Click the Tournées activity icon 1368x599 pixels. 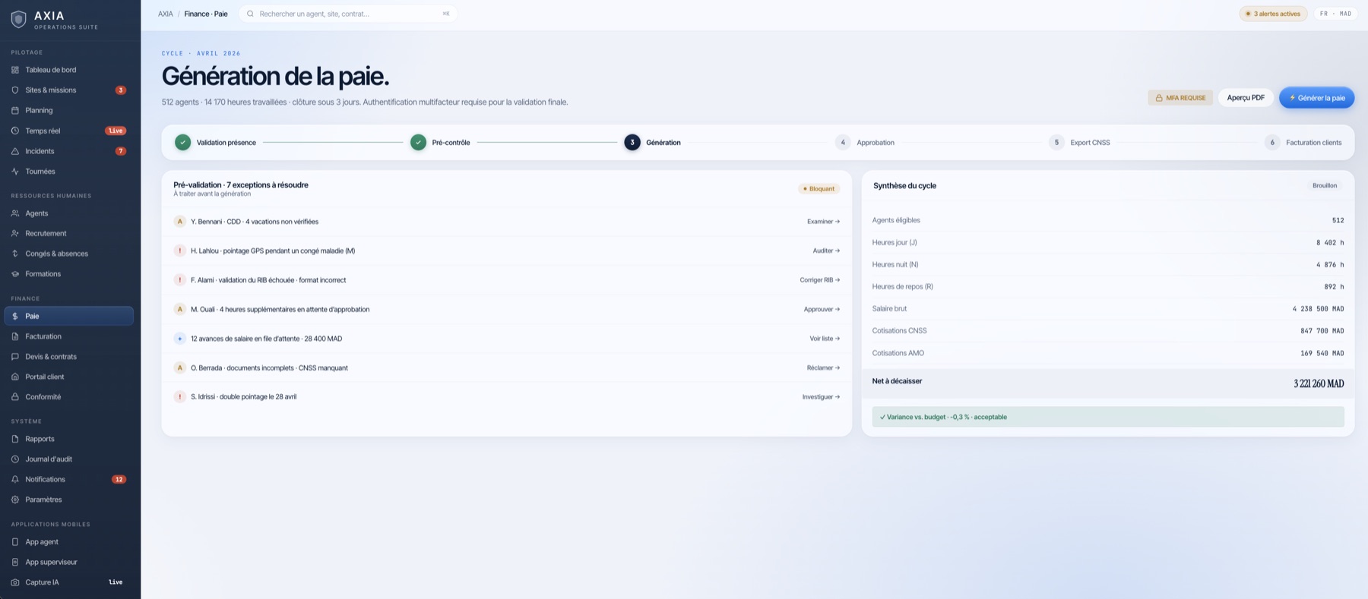tap(15, 172)
